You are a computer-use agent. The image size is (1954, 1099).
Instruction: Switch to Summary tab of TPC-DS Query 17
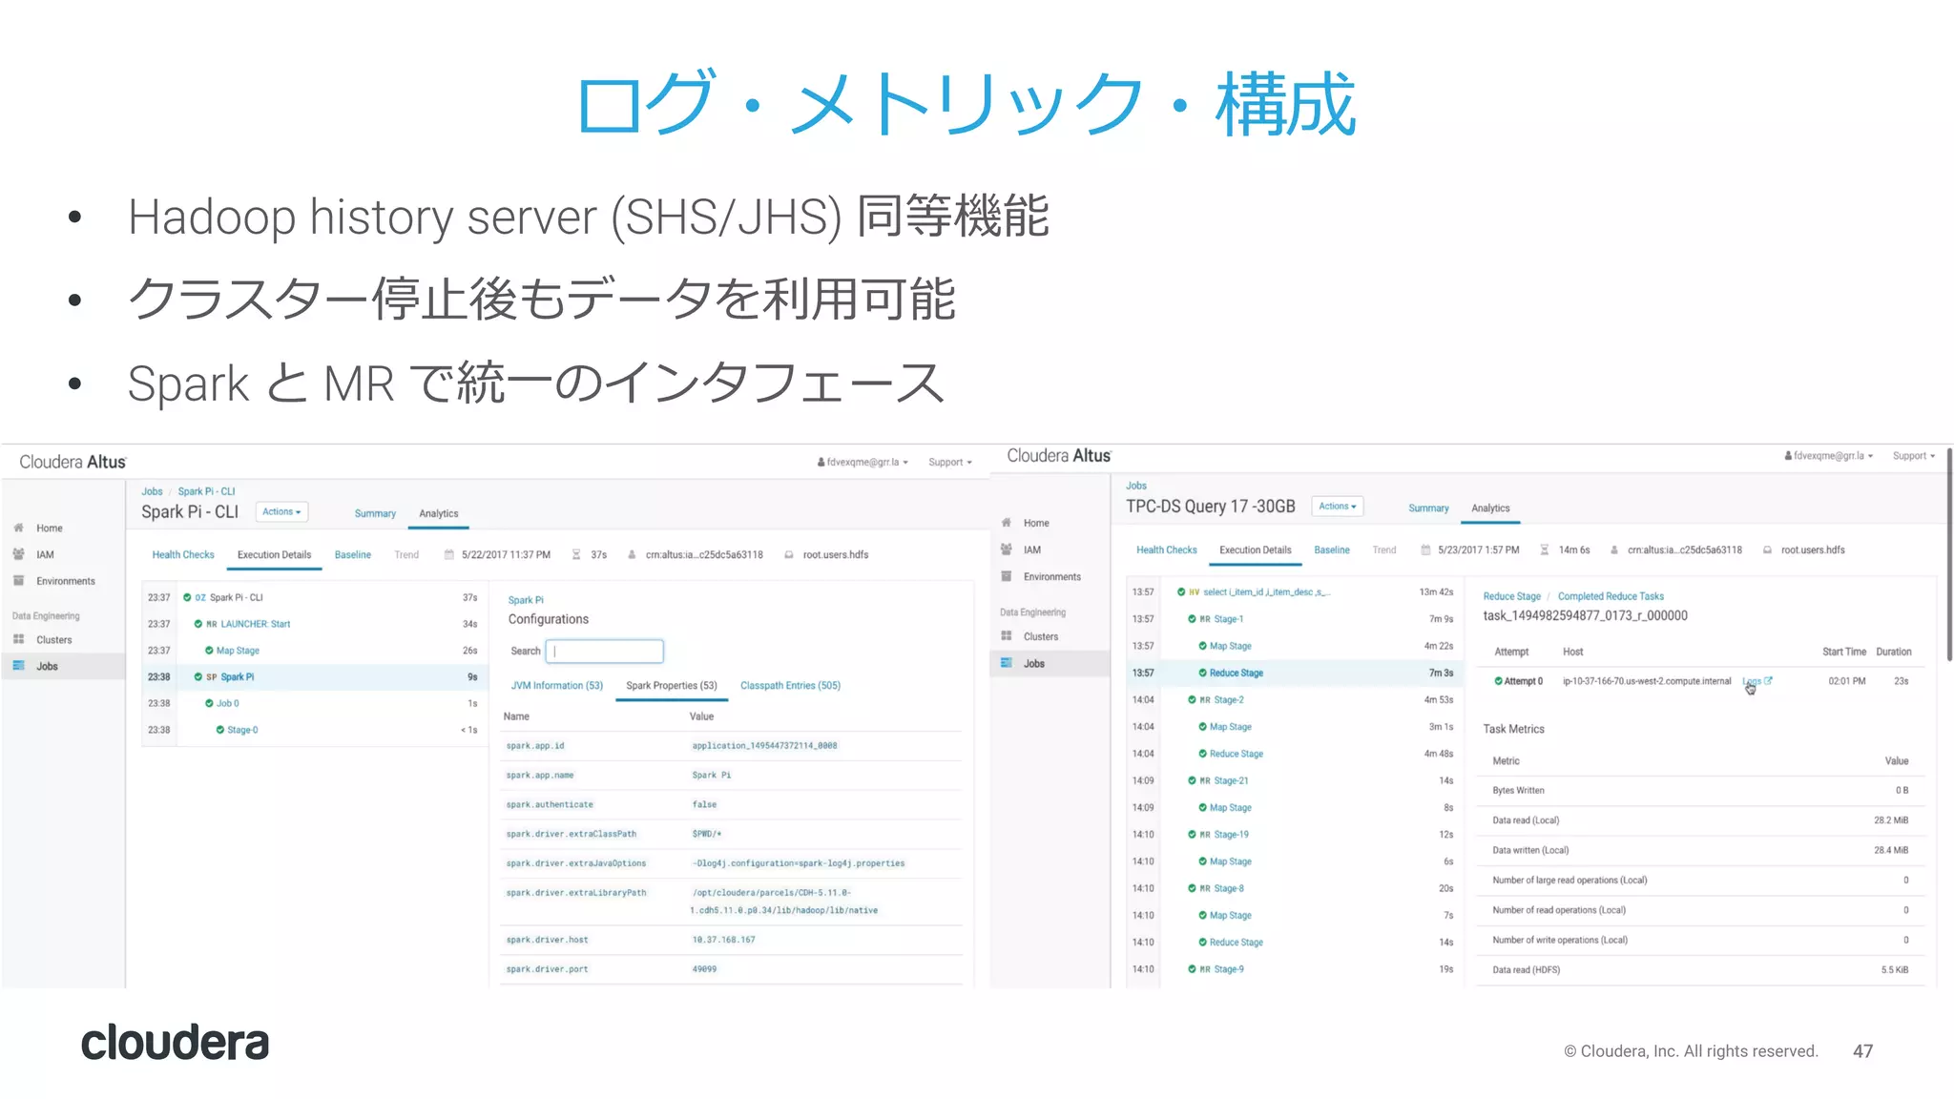pos(1428,508)
